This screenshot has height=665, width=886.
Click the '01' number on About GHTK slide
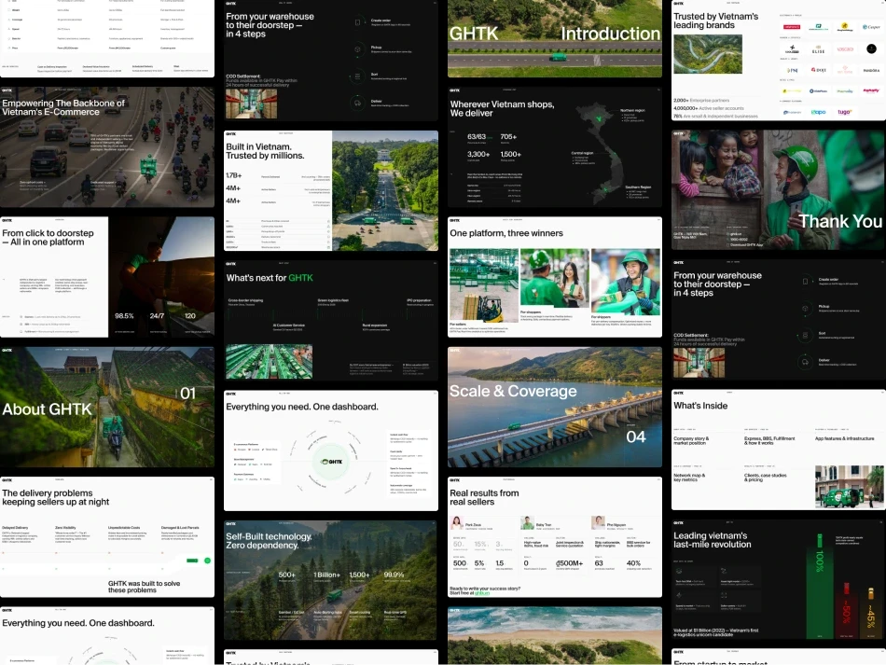click(x=187, y=394)
